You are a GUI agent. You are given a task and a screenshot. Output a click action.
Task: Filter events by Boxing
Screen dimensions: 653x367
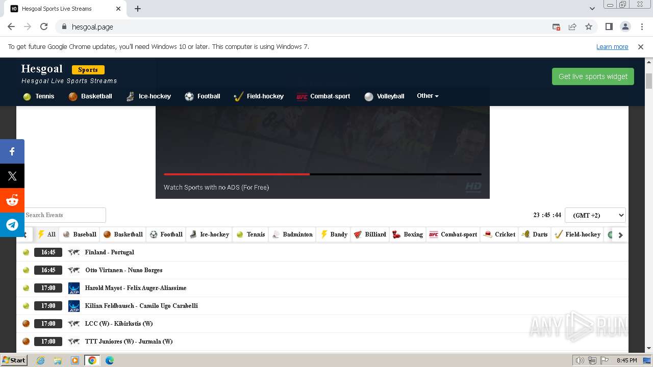pyautogui.click(x=407, y=234)
